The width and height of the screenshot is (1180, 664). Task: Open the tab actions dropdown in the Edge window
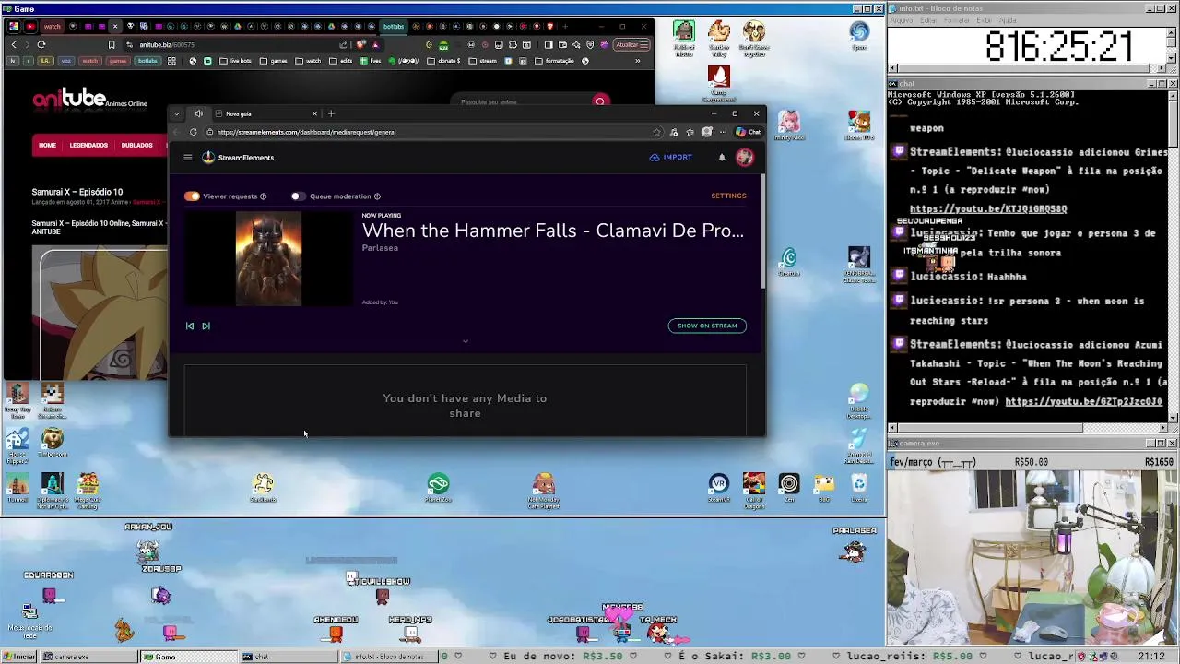177,113
